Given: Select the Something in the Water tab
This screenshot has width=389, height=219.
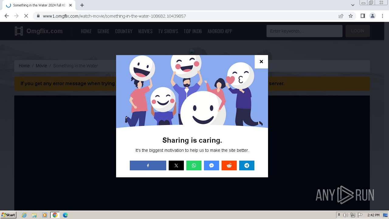Looking at the screenshot, I should click(38, 5).
